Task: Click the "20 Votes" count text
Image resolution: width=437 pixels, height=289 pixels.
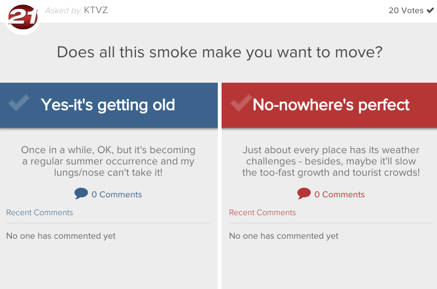Action: [x=406, y=10]
